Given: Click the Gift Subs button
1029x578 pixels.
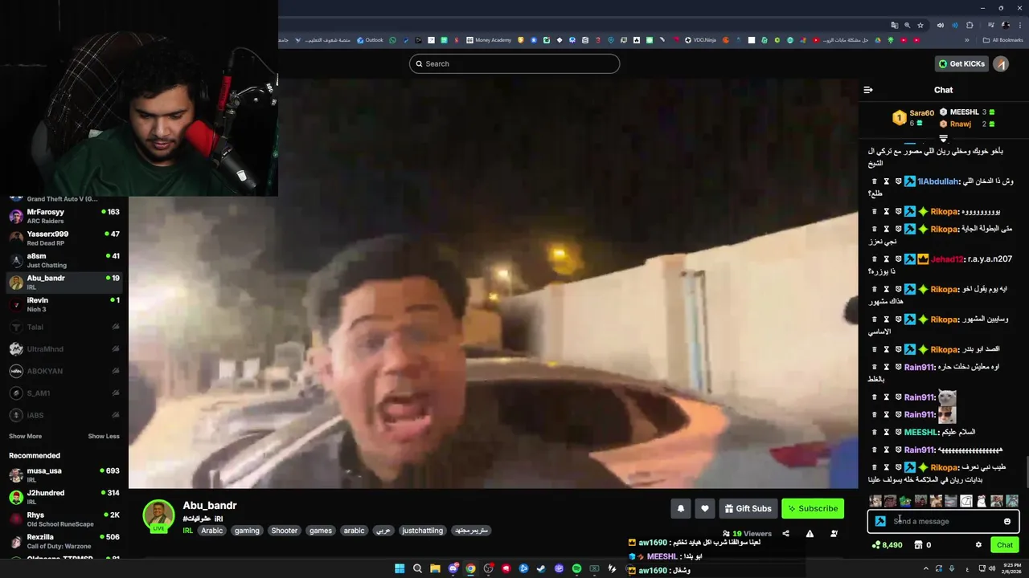Looking at the screenshot, I should (748, 508).
